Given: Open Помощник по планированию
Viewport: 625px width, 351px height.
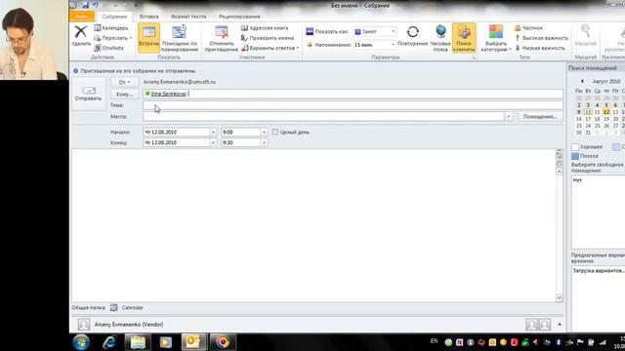Looking at the screenshot, I should pos(180,37).
